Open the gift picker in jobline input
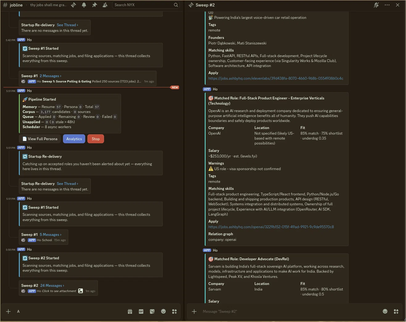 coord(130,312)
